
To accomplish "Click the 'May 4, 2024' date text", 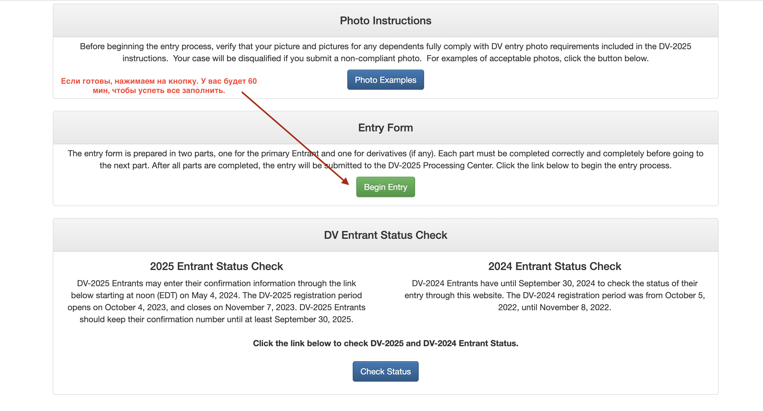I will 215,295.
